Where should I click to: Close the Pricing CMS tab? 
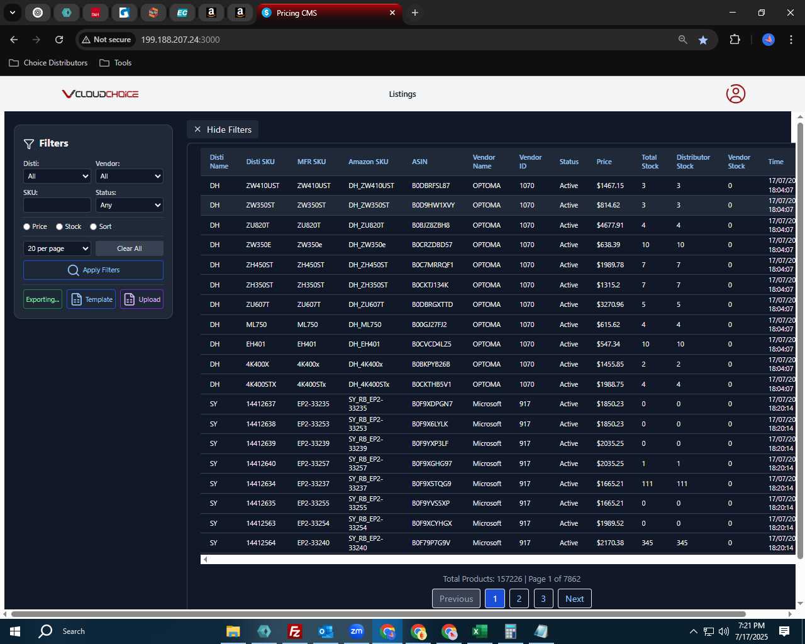392,13
